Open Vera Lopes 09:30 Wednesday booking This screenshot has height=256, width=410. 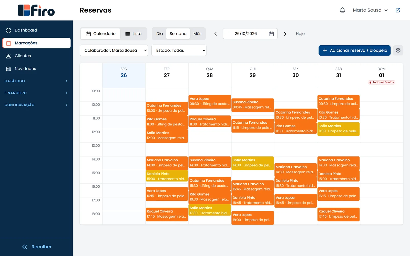210,102
